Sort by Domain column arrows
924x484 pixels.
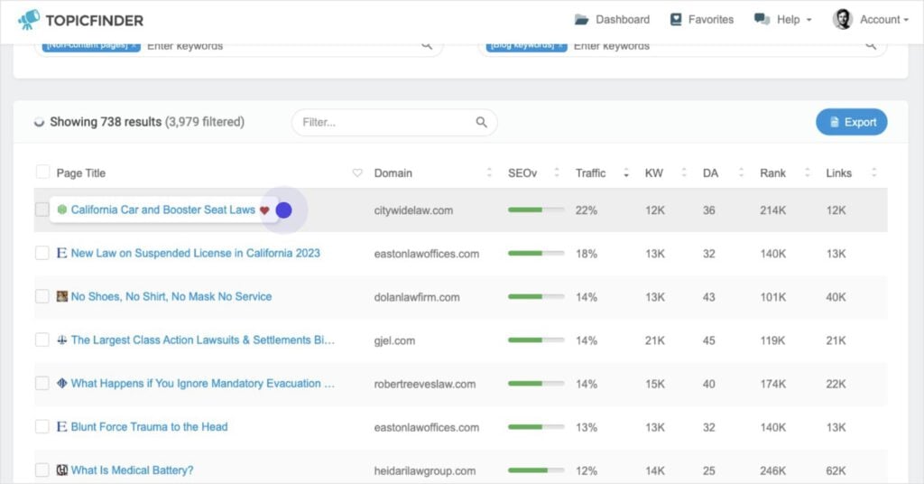[489, 172]
